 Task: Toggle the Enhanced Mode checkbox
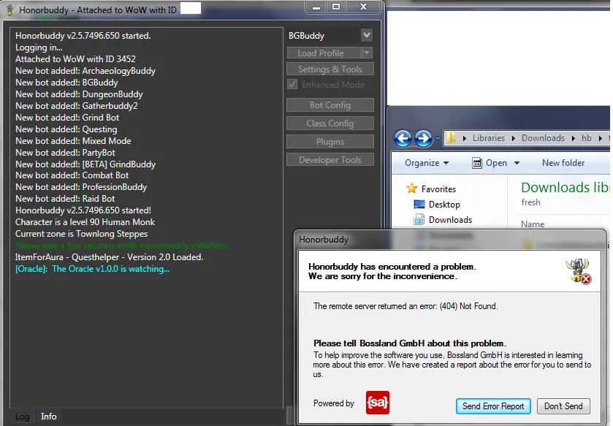tap(292, 85)
